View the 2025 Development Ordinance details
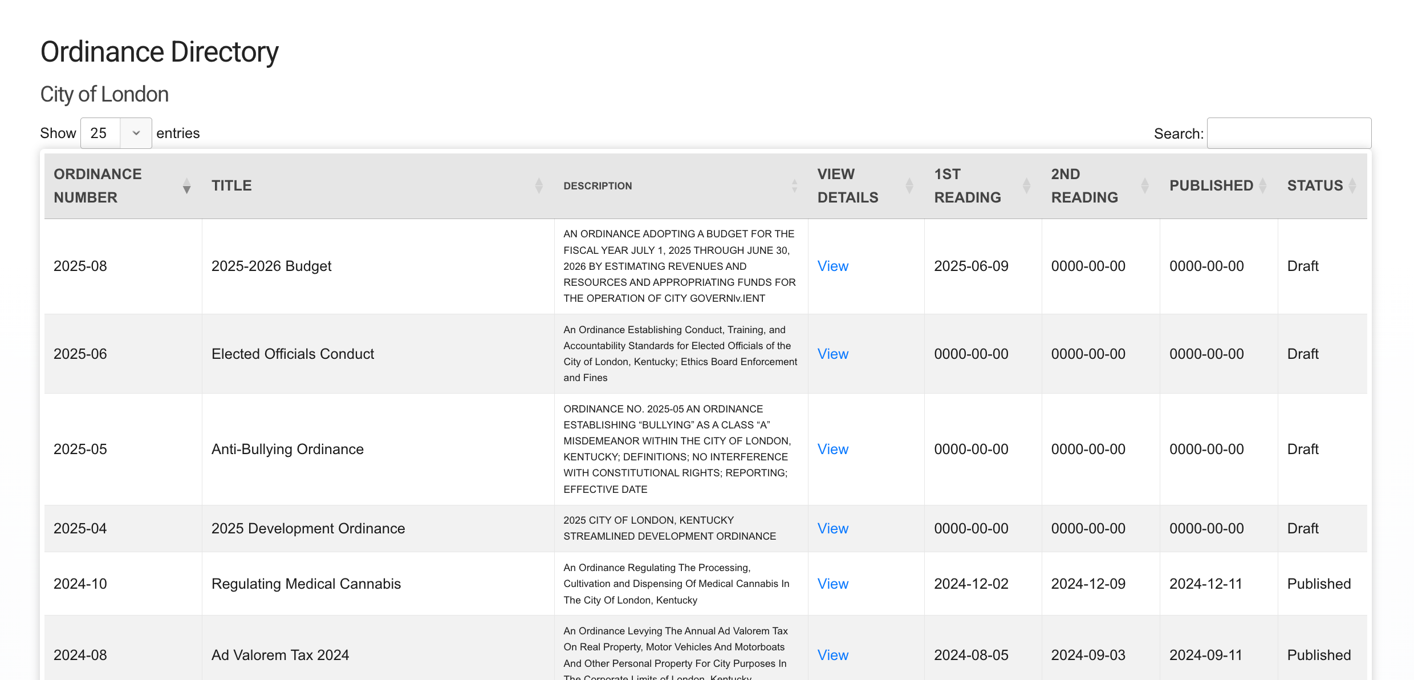 (832, 528)
